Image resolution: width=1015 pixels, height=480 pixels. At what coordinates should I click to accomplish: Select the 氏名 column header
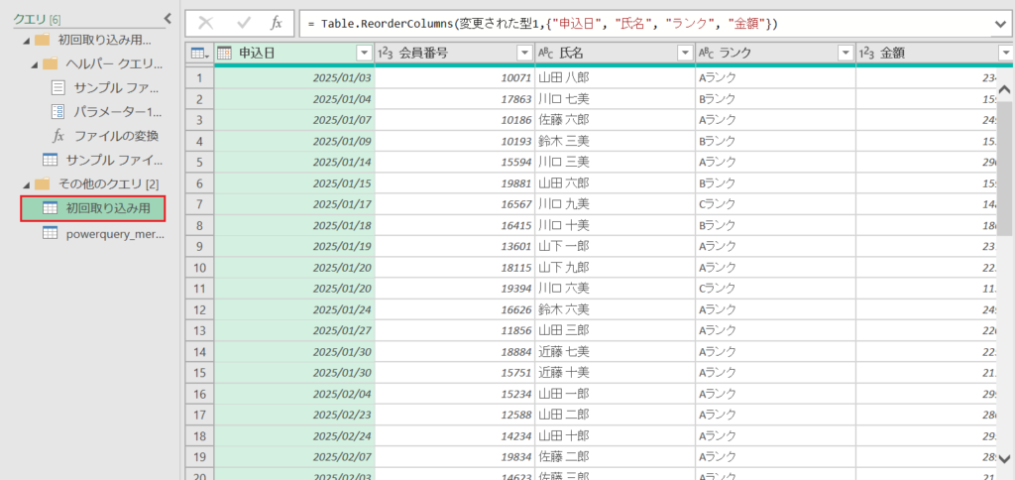615,54
